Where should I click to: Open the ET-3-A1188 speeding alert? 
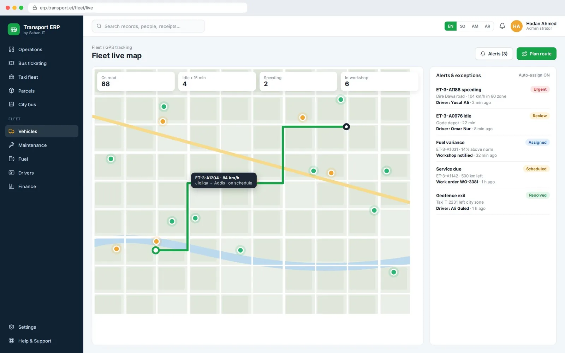point(493,96)
